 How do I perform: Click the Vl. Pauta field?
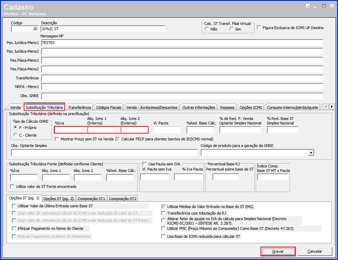pyautogui.click(x=167, y=130)
